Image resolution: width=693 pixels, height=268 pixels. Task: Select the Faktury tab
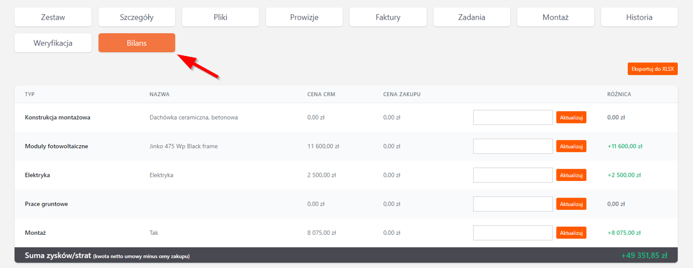pos(388,17)
